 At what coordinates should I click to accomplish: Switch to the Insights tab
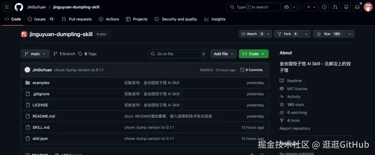point(215,19)
